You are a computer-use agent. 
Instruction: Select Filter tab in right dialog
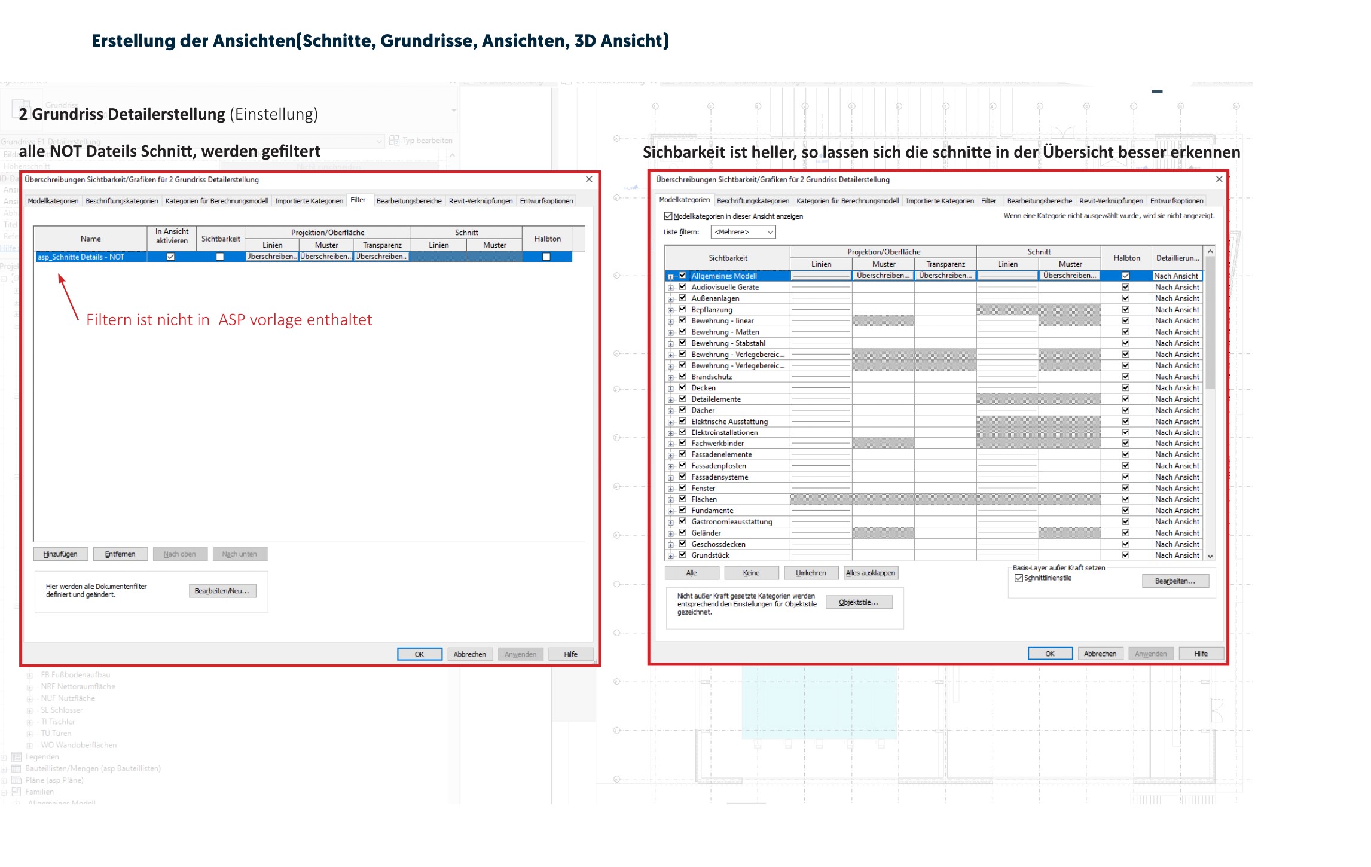tap(988, 201)
